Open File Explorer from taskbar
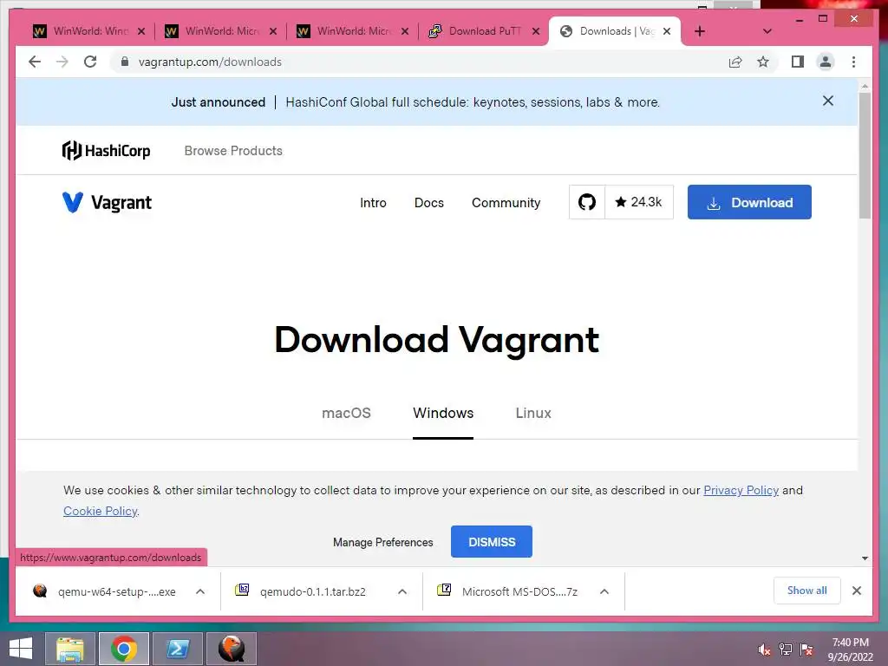This screenshot has height=666, width=888. [x=70, y=649]
